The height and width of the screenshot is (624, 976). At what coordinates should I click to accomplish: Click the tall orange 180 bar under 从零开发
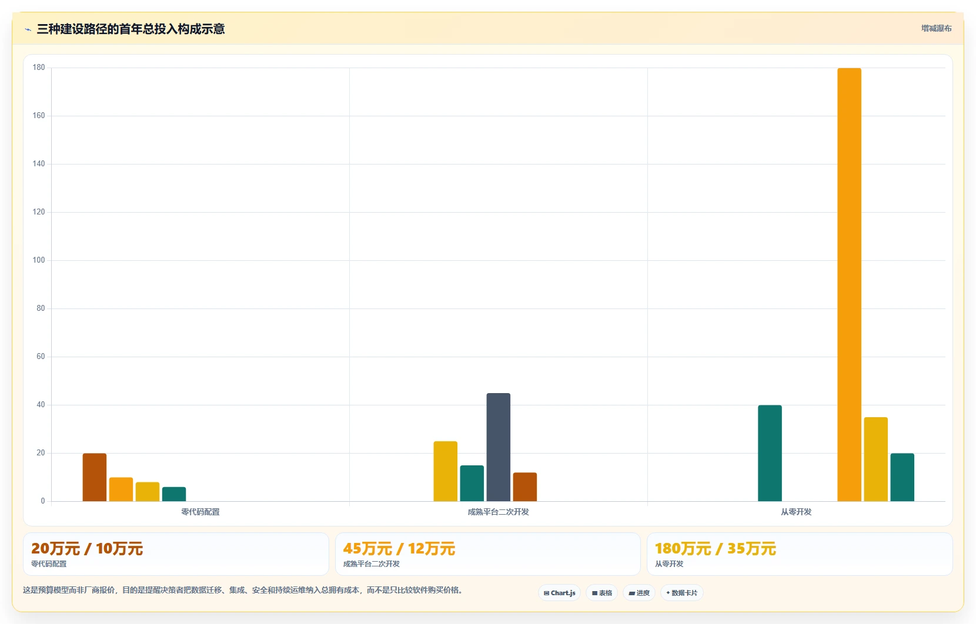849,284
